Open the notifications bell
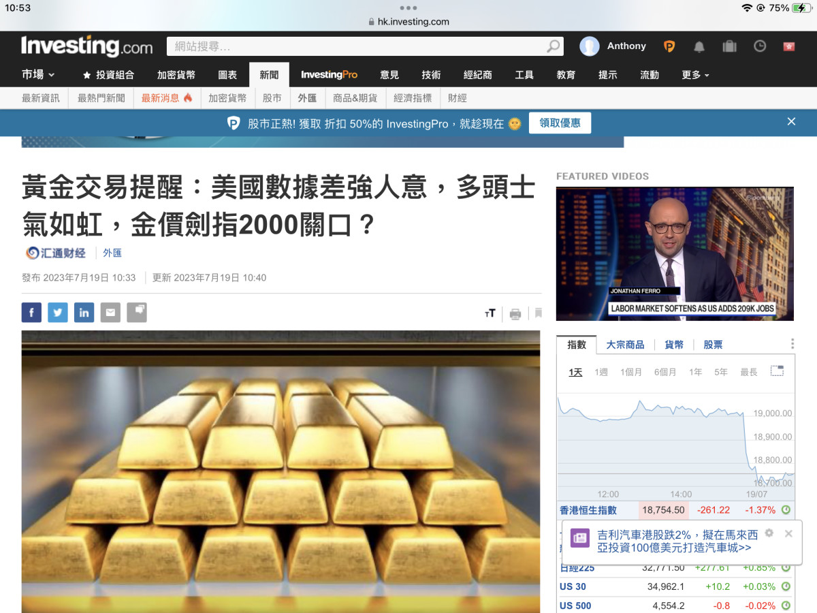 [x=699, y=46]
